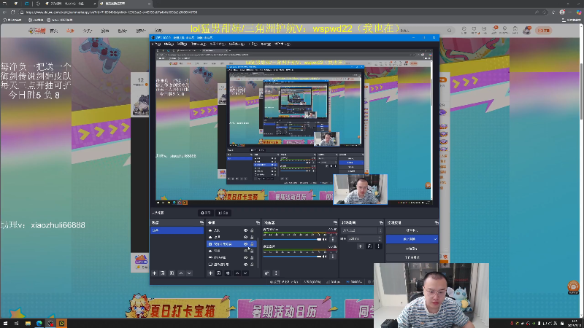This screenshot has height=328, width=584.
Task: Move the selected source up
Action: (237, 273)
